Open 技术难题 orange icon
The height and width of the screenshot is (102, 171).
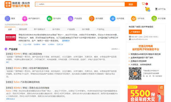(91, 18)
